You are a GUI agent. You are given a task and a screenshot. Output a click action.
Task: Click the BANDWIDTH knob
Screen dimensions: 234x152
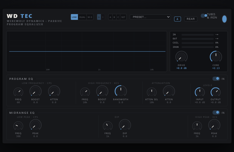[x=121, y=91]
